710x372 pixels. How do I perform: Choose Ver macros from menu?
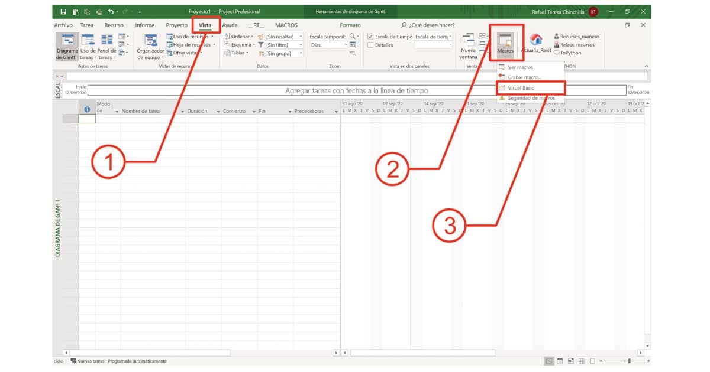coord(530,67)
